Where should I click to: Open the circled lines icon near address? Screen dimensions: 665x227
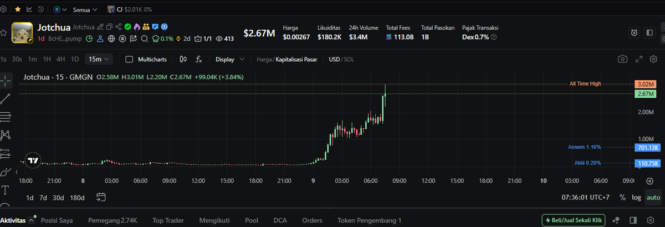(x=122, y=39)
